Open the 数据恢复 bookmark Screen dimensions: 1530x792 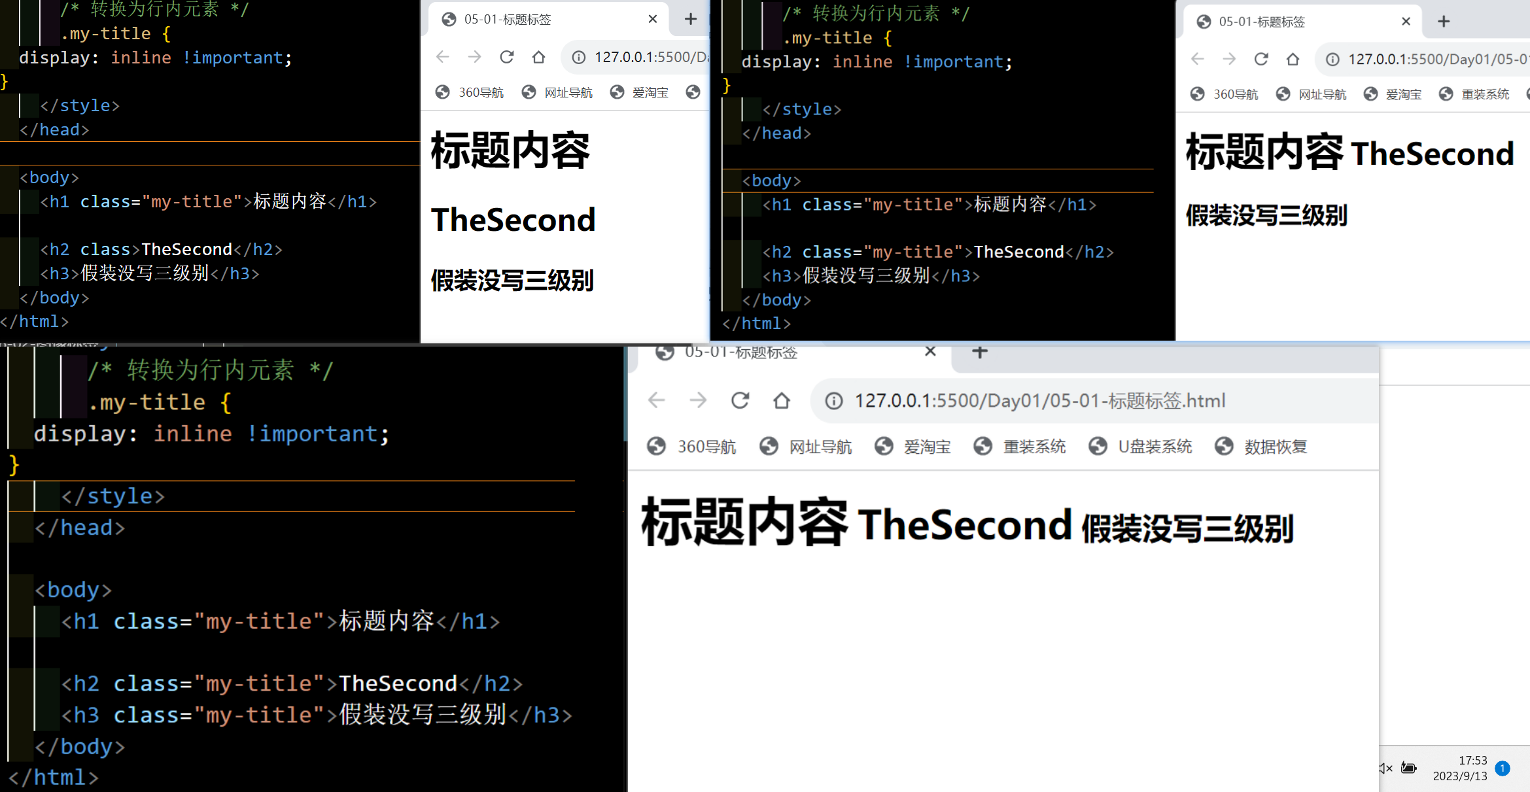1261,447
